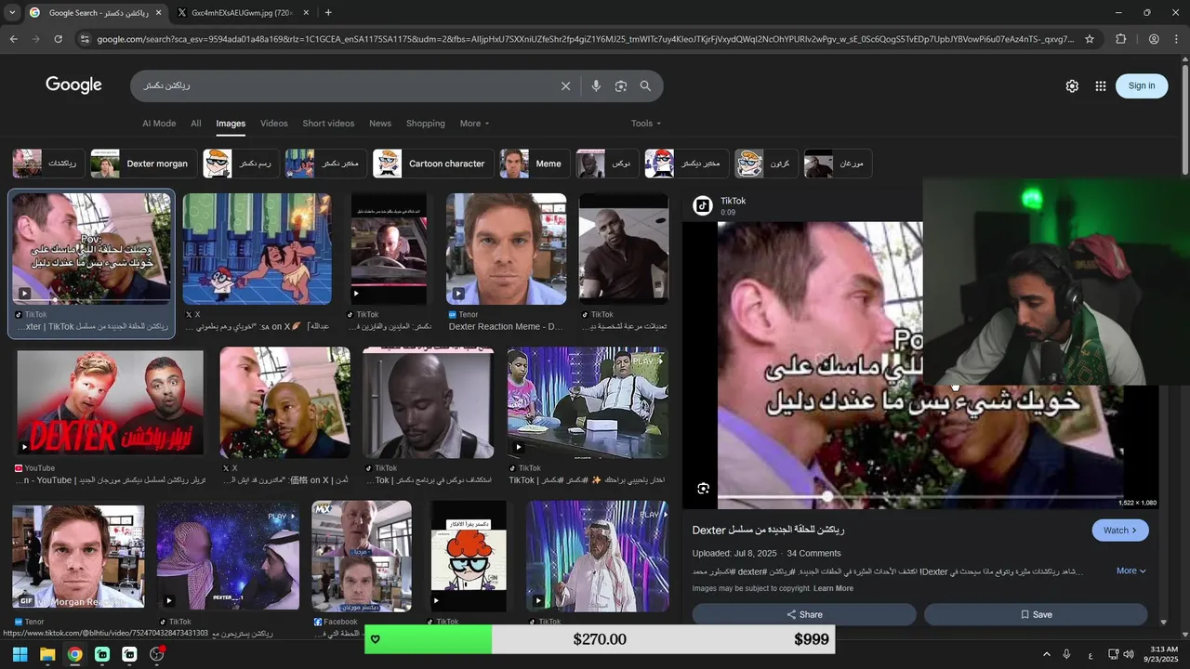Clear the search box with X icon
1190x669 pixels.
pyautogui.click(x=565, y=85)
